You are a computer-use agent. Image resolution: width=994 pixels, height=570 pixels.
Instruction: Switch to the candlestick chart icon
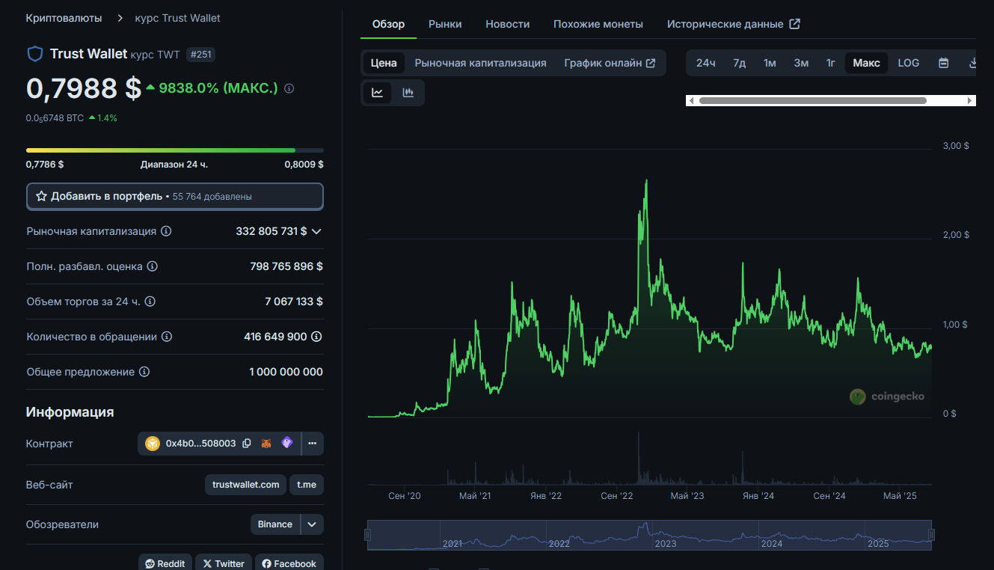pos(408,93)
